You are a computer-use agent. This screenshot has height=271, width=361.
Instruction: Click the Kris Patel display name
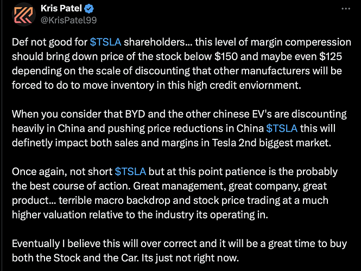point(61,9)
